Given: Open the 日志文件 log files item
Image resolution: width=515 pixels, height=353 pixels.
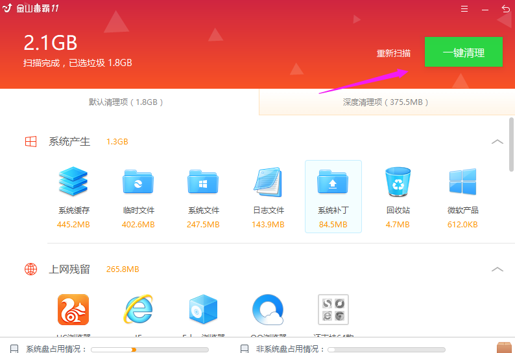Looking at the screenshot, I should pos(268,182).
